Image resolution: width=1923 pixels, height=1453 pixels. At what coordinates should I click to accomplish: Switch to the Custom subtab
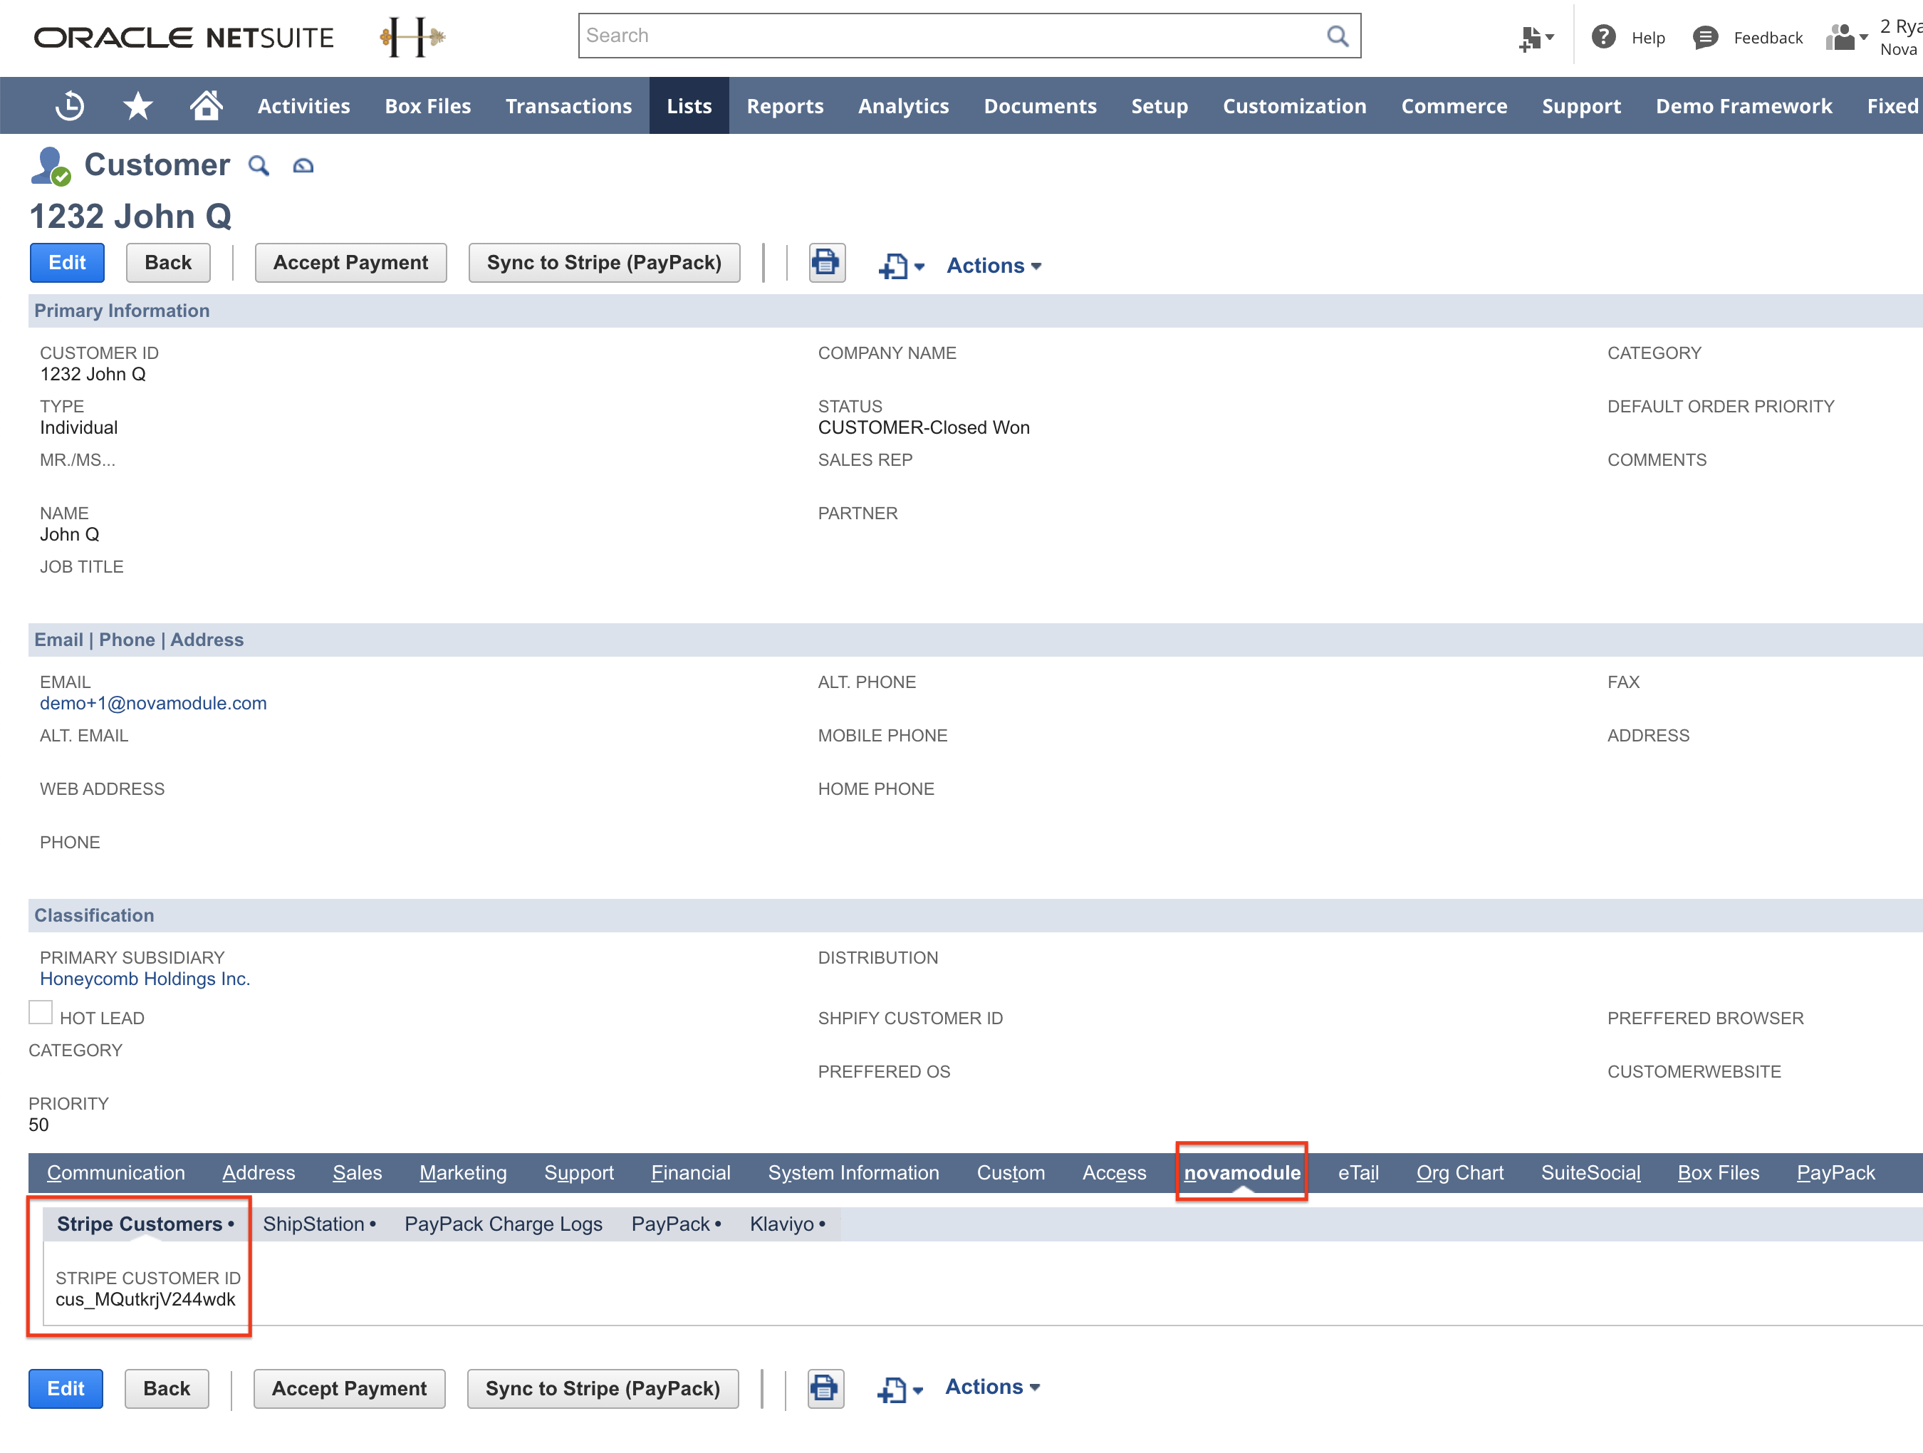click(1010, 1173)
